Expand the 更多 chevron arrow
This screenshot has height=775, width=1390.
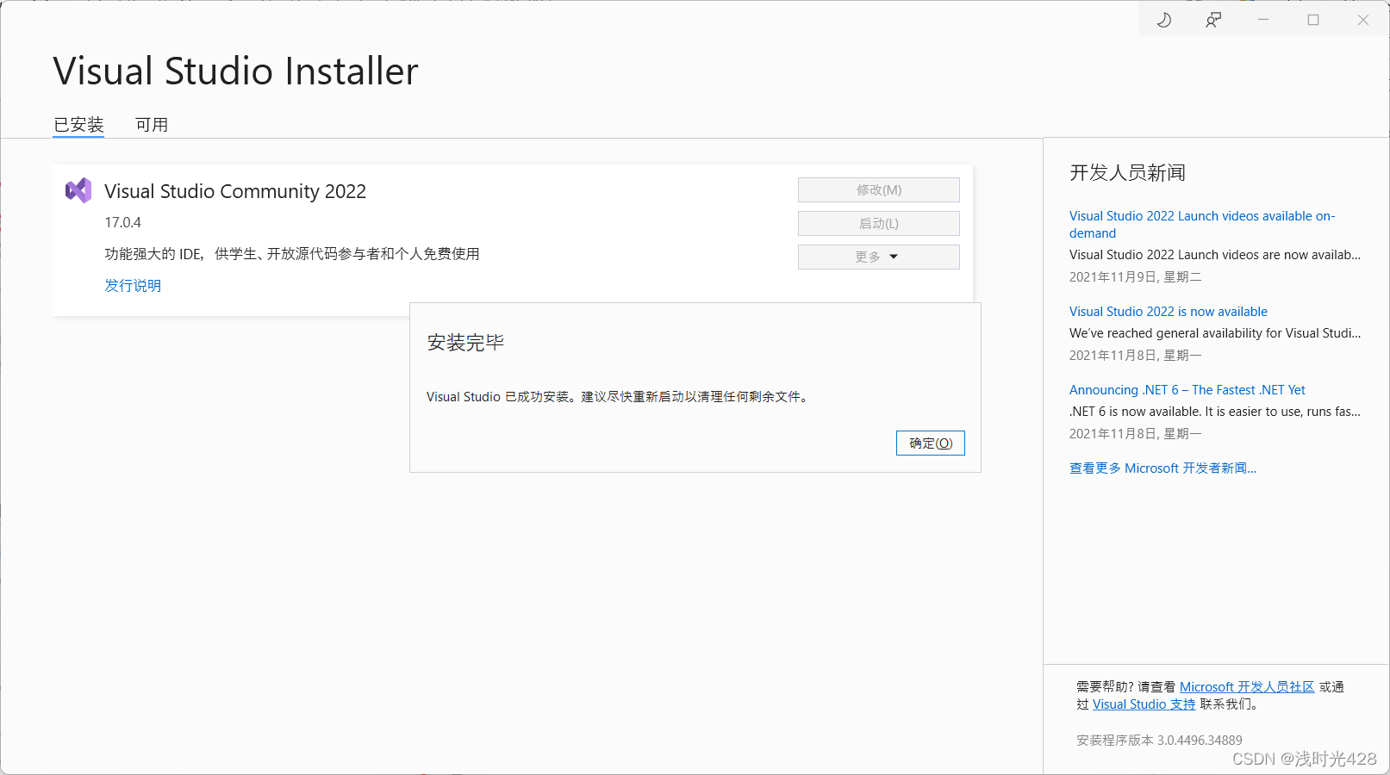[894, 256]
